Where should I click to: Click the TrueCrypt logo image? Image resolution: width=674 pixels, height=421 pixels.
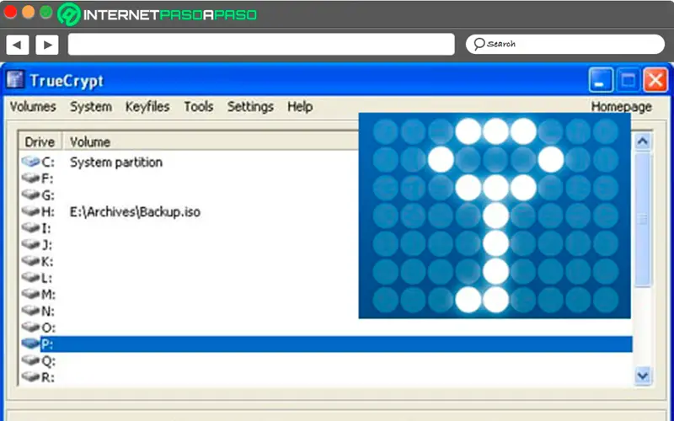[495, 216]
